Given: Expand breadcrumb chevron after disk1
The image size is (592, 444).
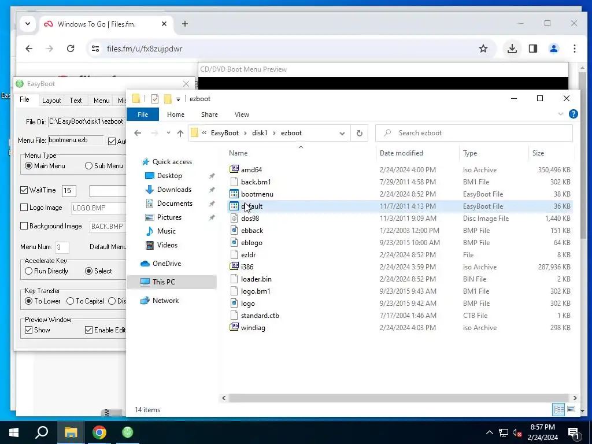Looking at the screenshot, I should coord(274,134).
